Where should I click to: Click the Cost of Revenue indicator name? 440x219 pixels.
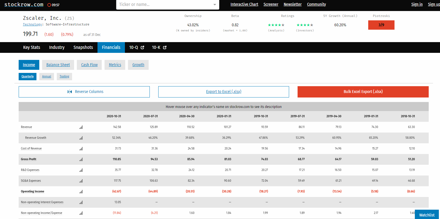coord(31,149)
